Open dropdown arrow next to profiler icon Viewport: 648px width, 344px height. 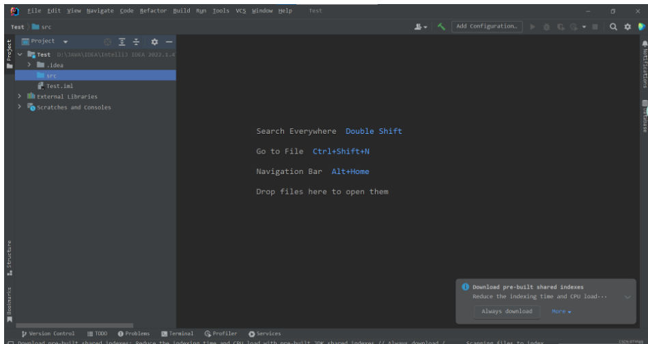point(584,27)
